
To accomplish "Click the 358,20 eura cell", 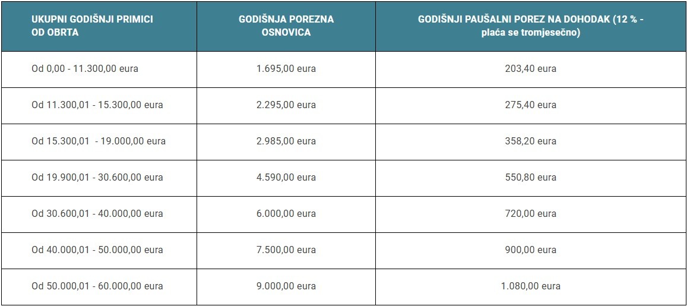I will pos(530,141).
